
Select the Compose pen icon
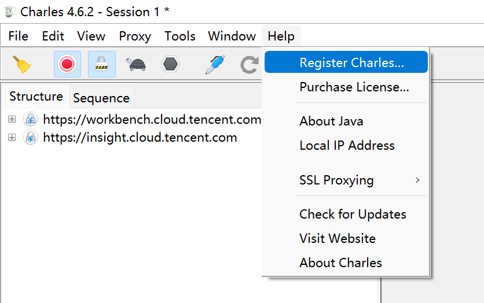coord(215,64)
